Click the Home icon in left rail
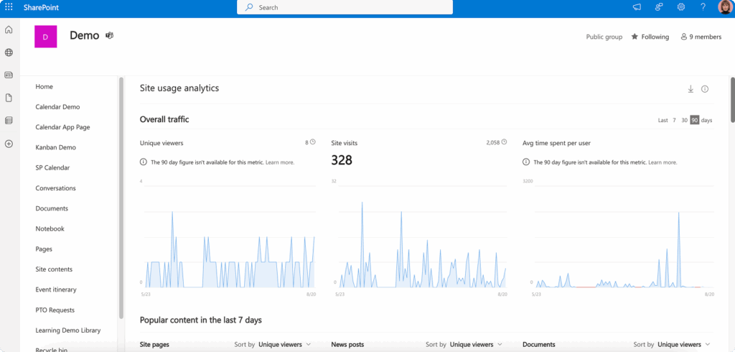The image size is (735, 352). 9,29
